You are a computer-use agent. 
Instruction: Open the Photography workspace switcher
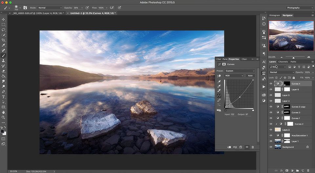coord(298,8)
